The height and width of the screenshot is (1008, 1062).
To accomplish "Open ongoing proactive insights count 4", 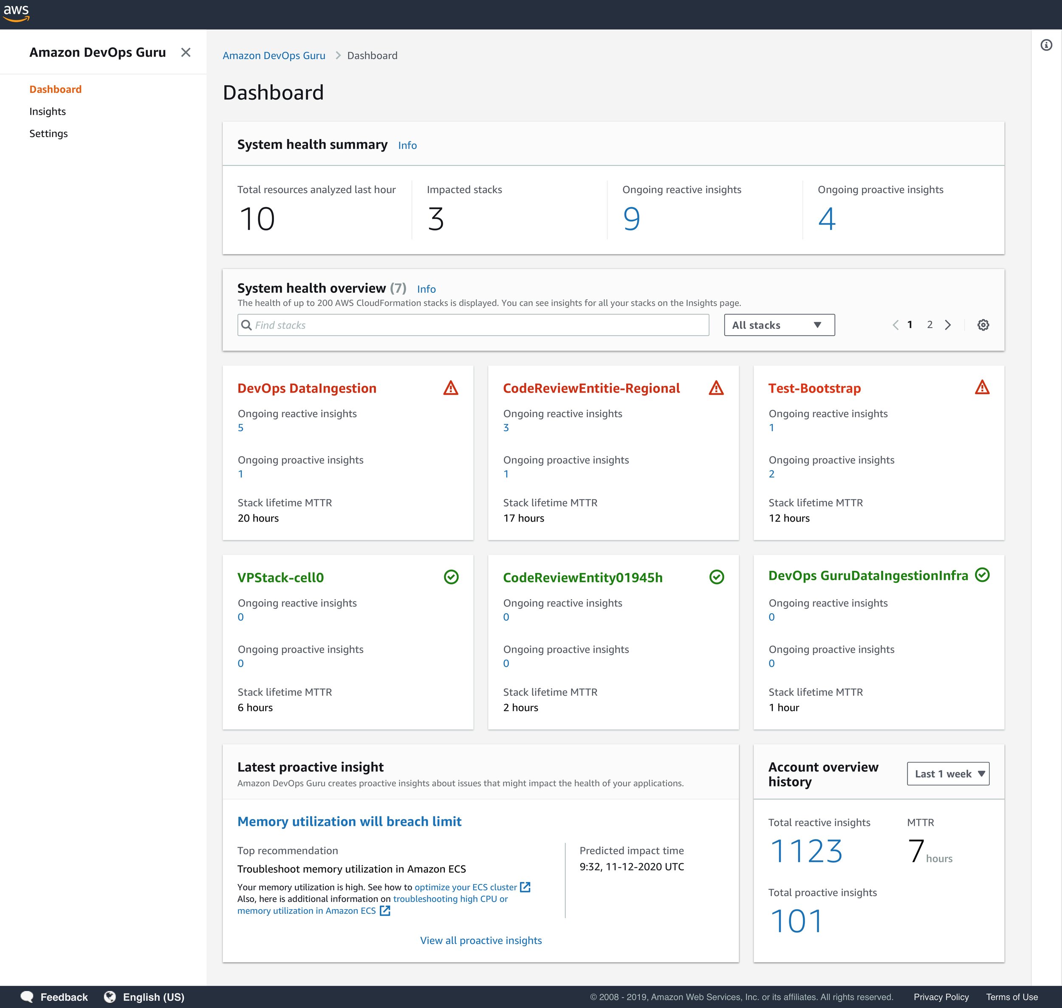I will point(827,219).
